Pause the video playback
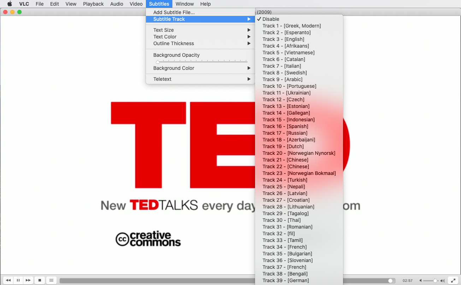Screen dimensions: 461x285 coord(18,280)
